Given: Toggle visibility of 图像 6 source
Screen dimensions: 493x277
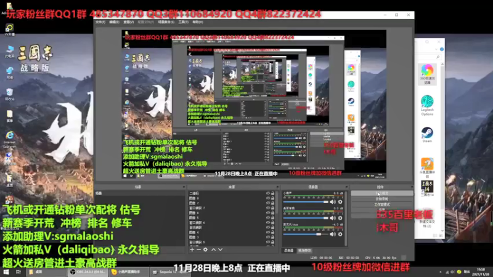Looking at the screenshot, I should pyautogui.click(x=268, y=213).
